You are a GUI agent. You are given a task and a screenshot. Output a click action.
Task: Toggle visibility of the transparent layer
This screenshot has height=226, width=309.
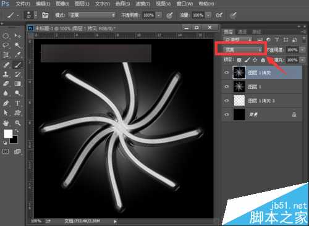(227, 101)
